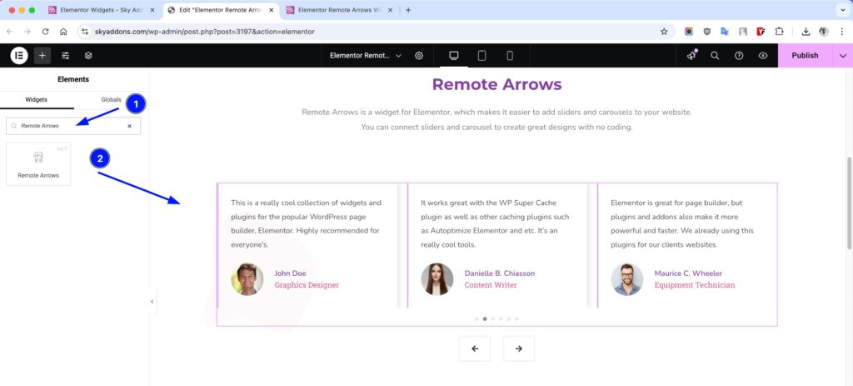Open the Help question mark icon
Screen dimensions: 853x386
pyautogui.click(x=739, y=56)
